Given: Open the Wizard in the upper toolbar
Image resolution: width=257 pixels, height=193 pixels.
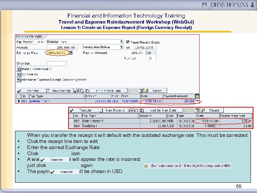Looking at the screenshot, I should tap(155, 90).
